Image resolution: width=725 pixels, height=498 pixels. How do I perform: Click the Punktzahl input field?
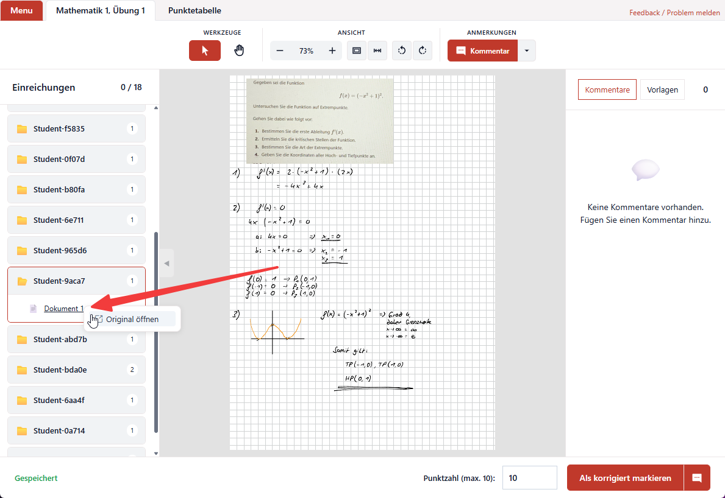coord(529,478)
